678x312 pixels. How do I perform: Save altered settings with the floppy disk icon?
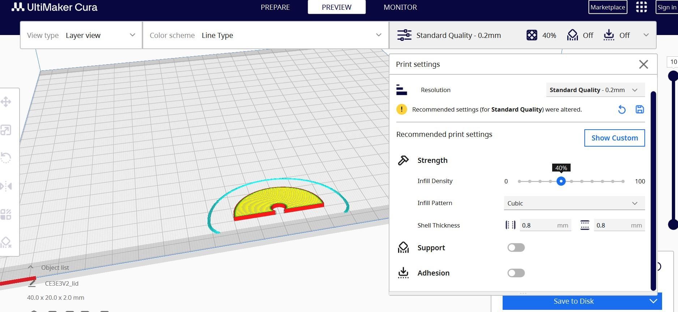pyautogui.click(x=640, y=109)
